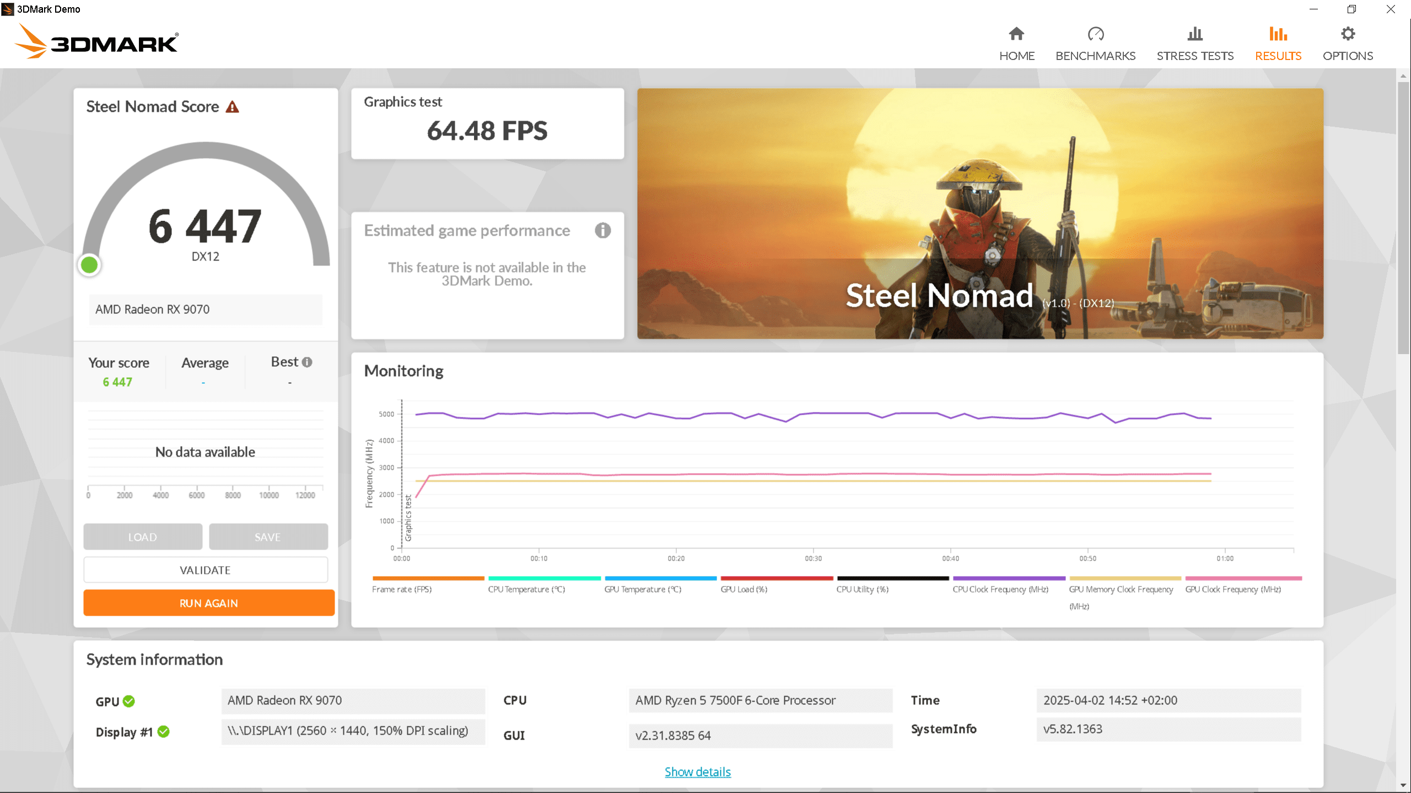Expand system information with Show details
This screenshot has width=1411, height=793.
[x=697, y=772]
